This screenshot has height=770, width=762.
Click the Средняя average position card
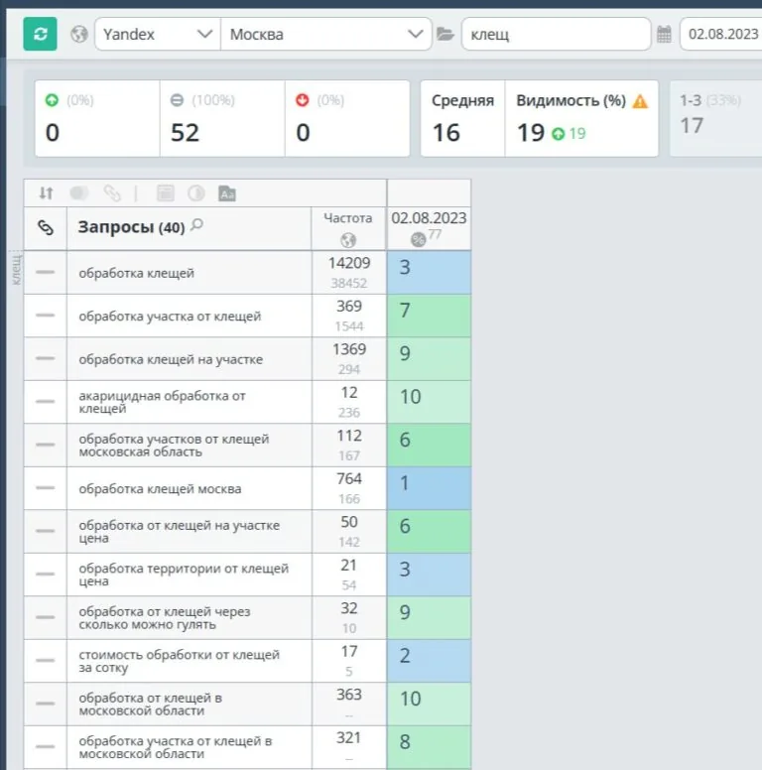[x=462, y=119]
